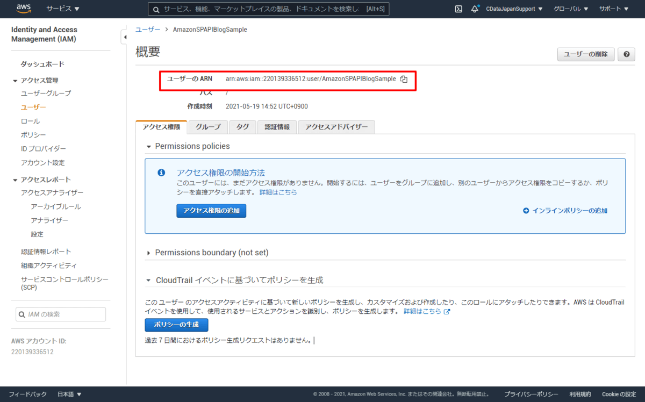Switch to 認証情報 tab

277,127
